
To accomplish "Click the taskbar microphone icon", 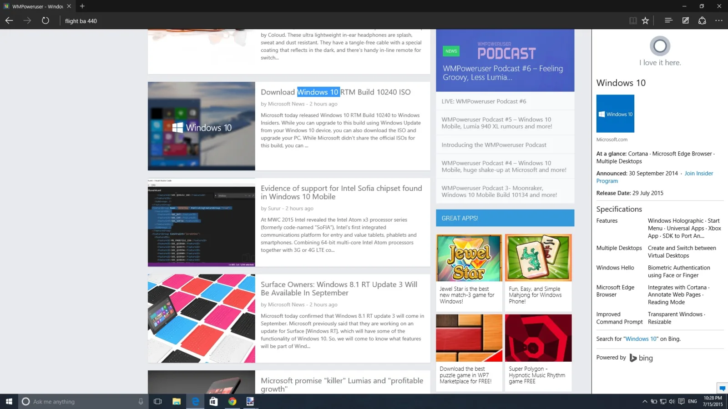I will click(x=141, y=401).
